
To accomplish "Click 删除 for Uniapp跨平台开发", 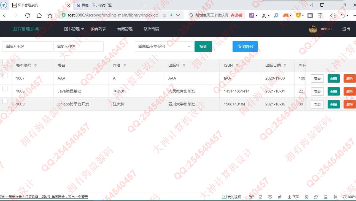I will [350, 104].
